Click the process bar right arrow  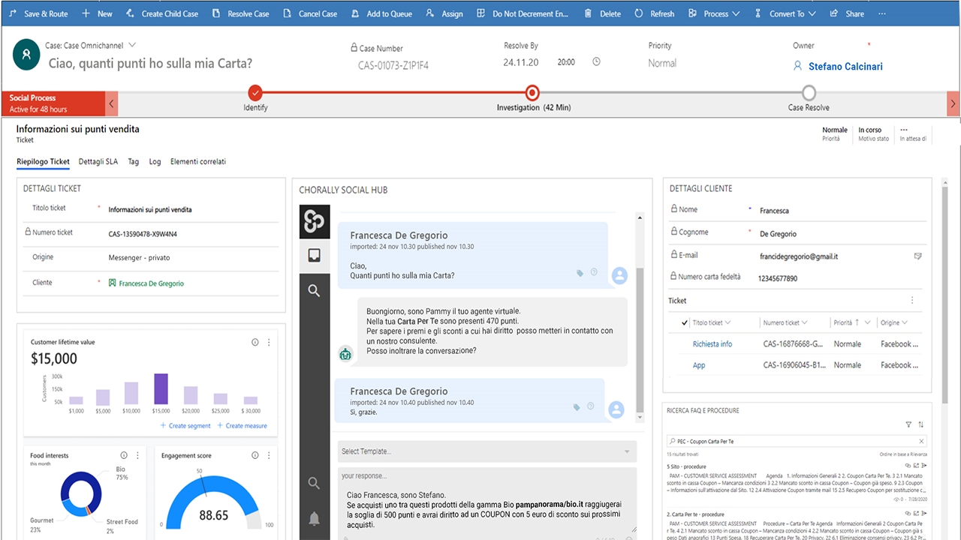tap(953, 103)
